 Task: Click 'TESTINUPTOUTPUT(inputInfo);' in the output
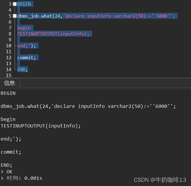tap(40, 126)
